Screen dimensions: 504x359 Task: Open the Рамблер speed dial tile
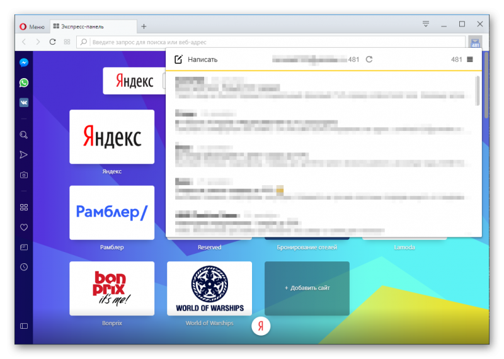tap(112, 212)
